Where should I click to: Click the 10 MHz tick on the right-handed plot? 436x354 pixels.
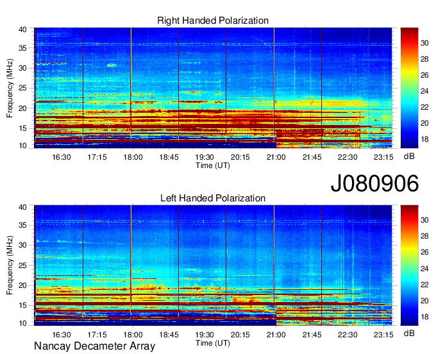point(22,146)
